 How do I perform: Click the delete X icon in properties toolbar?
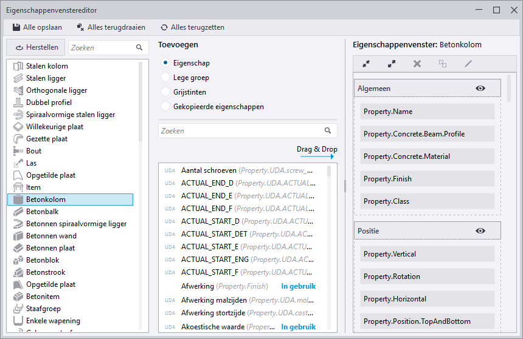coord(417,64)
